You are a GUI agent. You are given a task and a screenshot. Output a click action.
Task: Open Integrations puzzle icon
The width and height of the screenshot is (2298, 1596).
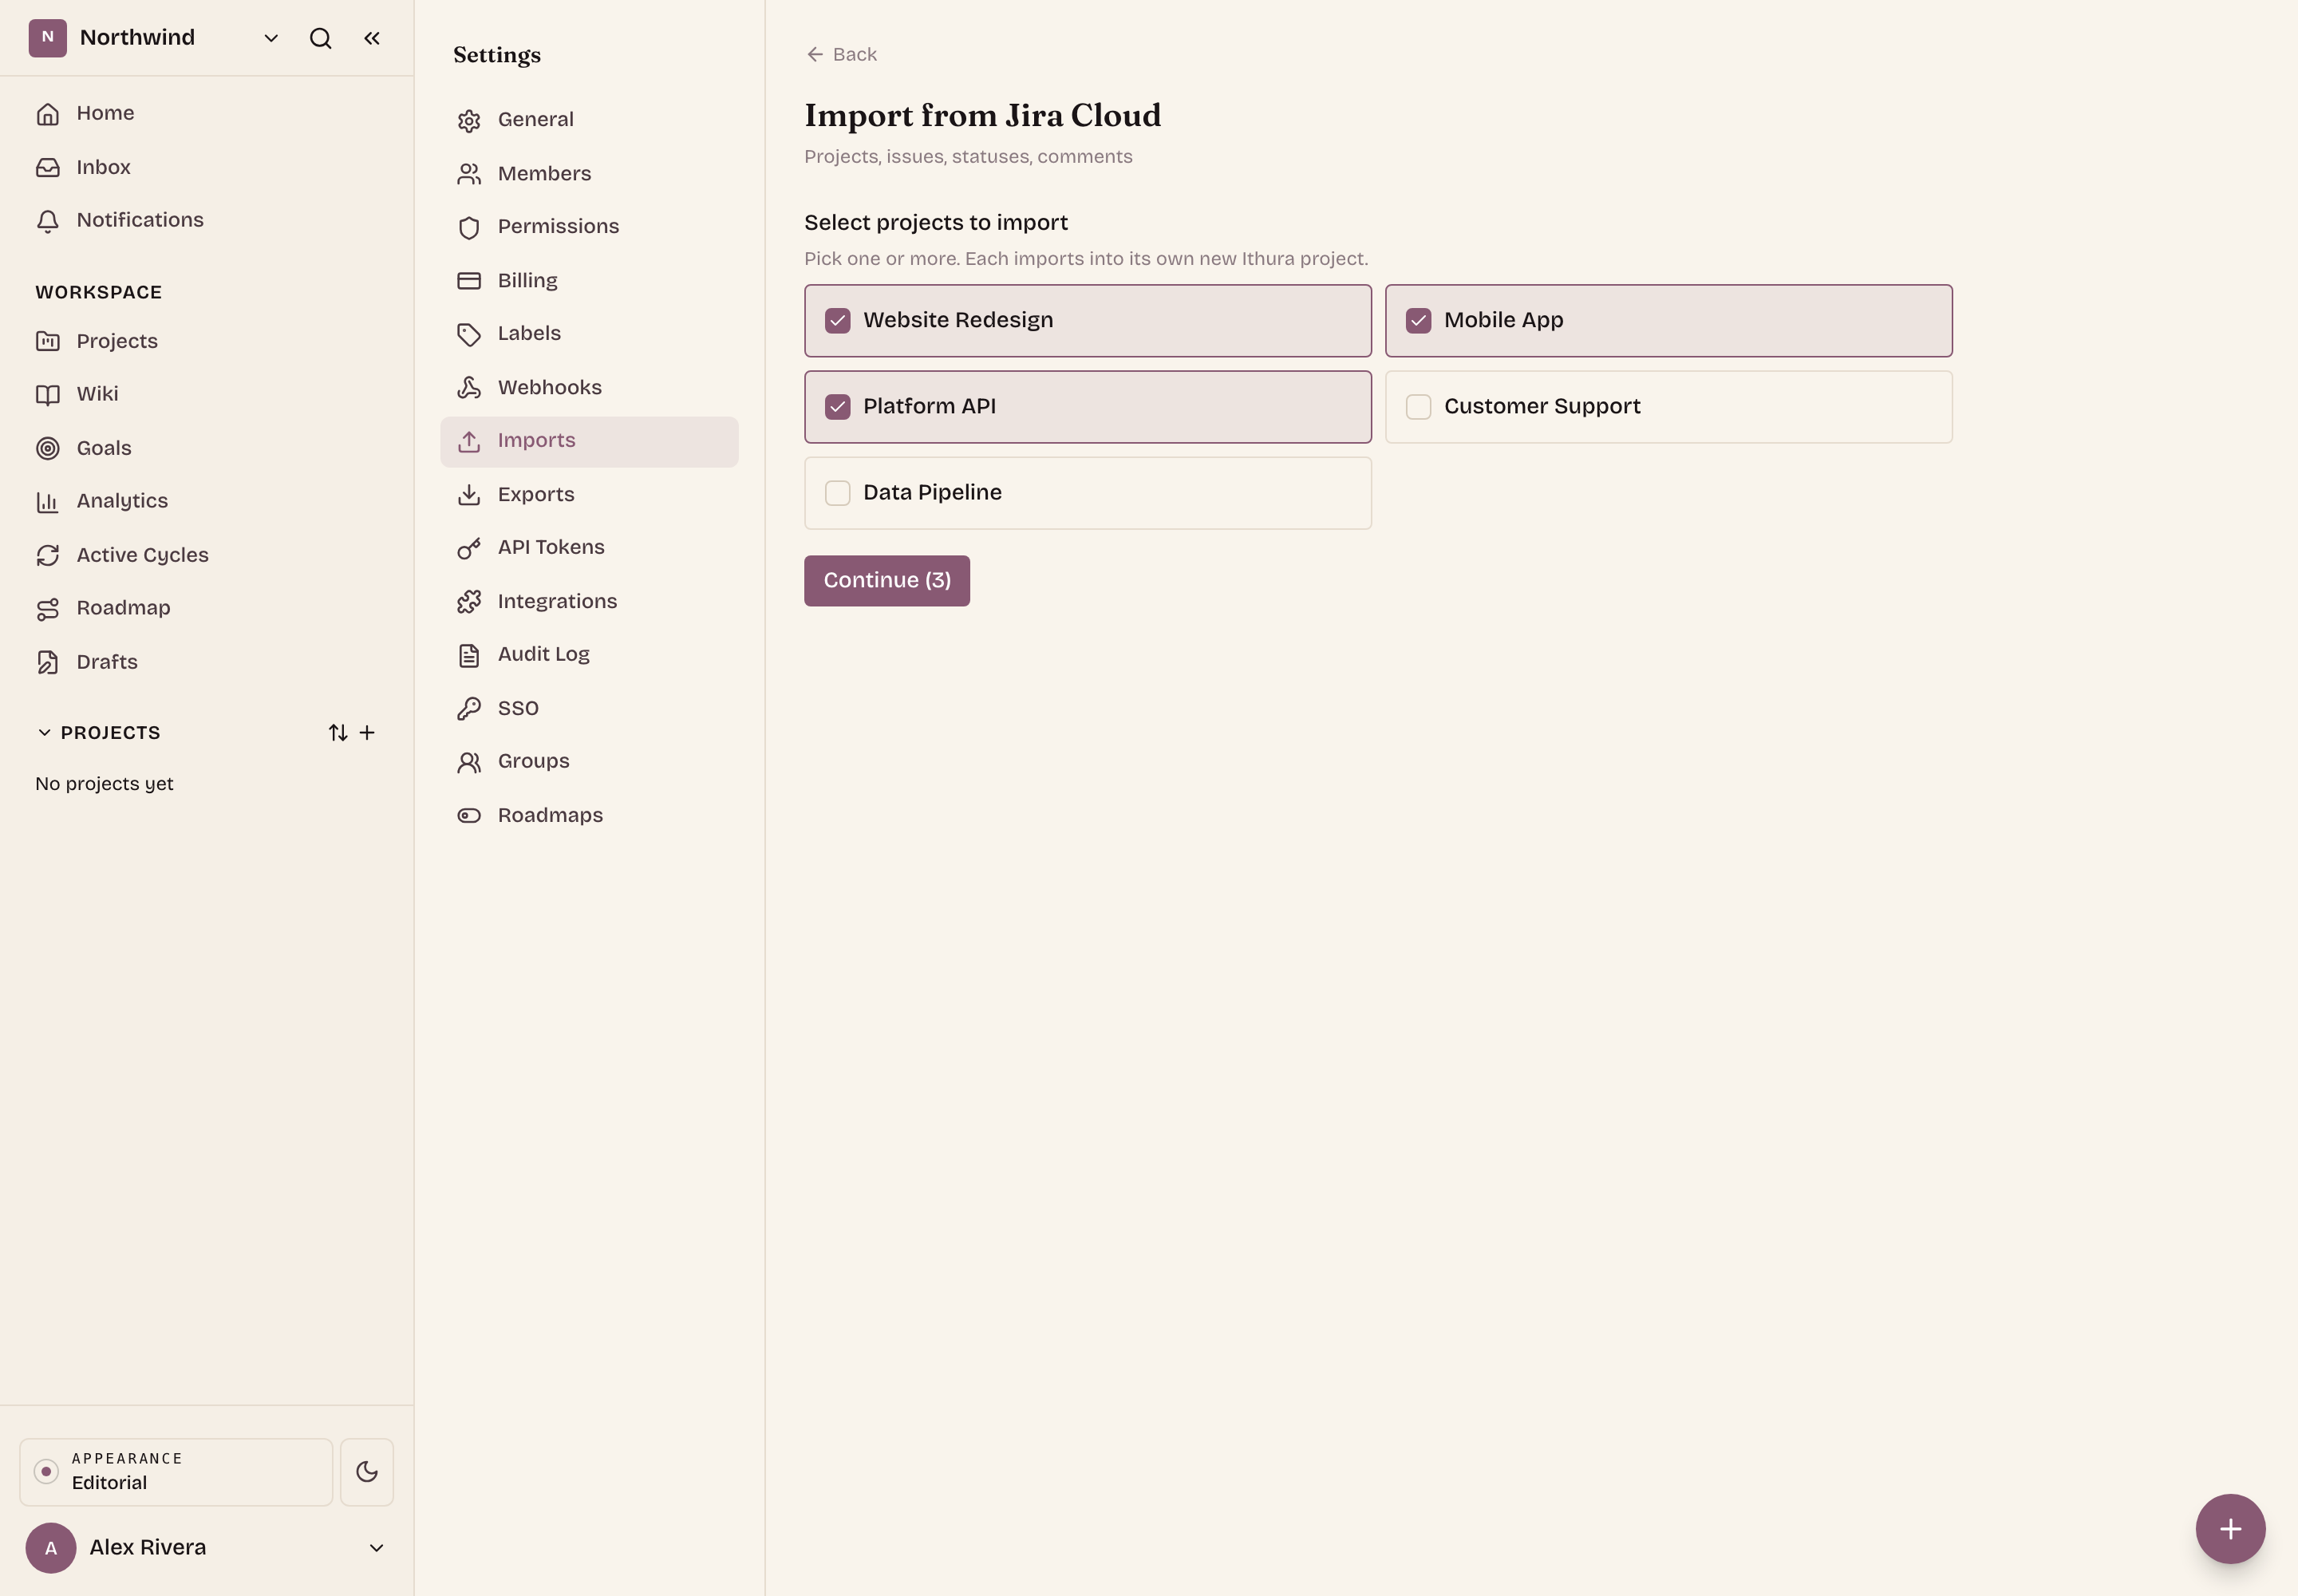click(469, 602)
